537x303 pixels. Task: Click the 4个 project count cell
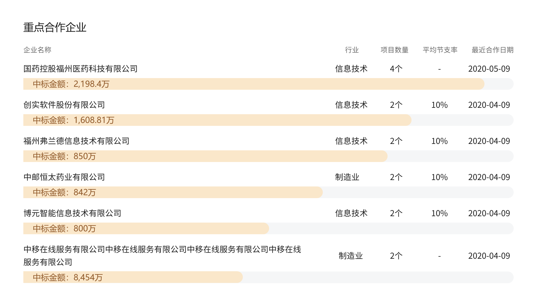click(396, 69)
